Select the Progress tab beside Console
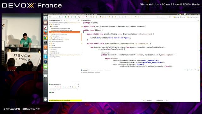Viewport: 202px width, 114px height. pos(99,70)
